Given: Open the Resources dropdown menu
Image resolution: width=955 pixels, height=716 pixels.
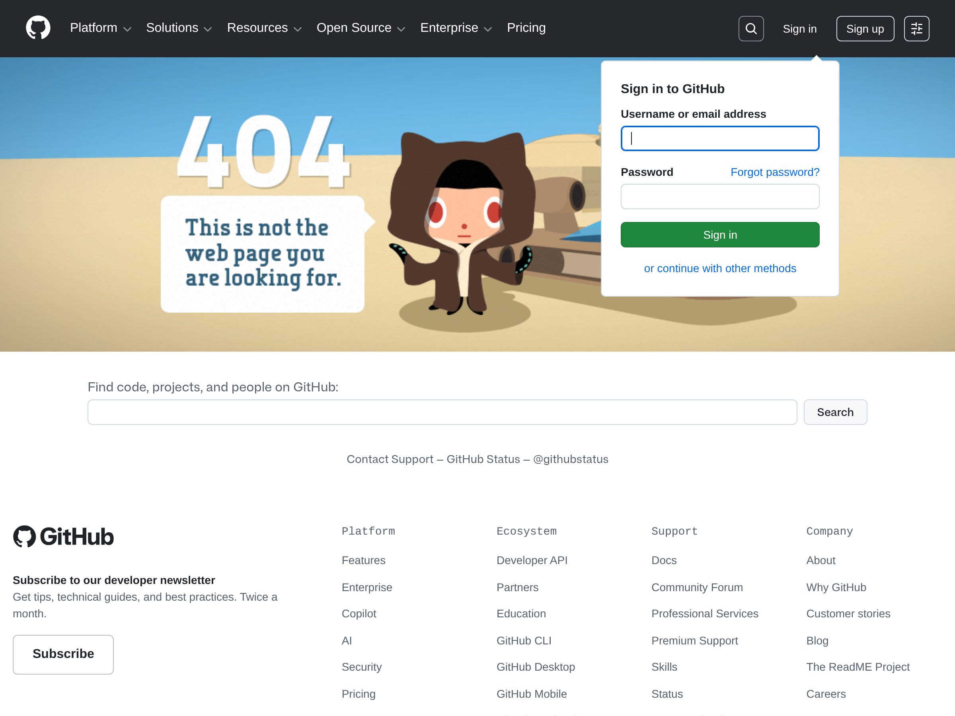Looking at the screenshot, I should 264,28.
